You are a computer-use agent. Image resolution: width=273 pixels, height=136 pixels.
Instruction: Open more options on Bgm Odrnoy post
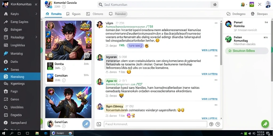coord(216,105)
